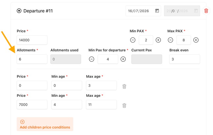Click Min age field showing 4
Viewport: 213px width, 135px height.
[67, 105]
